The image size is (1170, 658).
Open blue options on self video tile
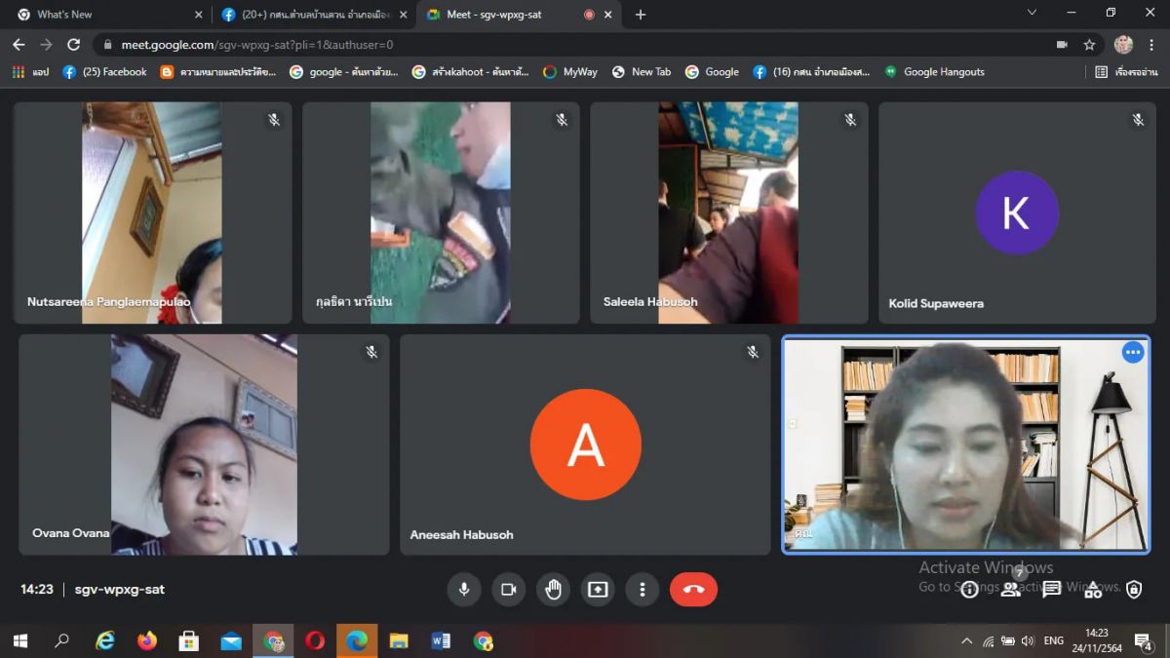coord(1132,353)
